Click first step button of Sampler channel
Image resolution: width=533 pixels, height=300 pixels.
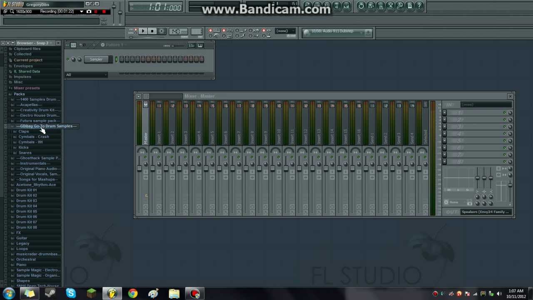click(x=122, y=60)
